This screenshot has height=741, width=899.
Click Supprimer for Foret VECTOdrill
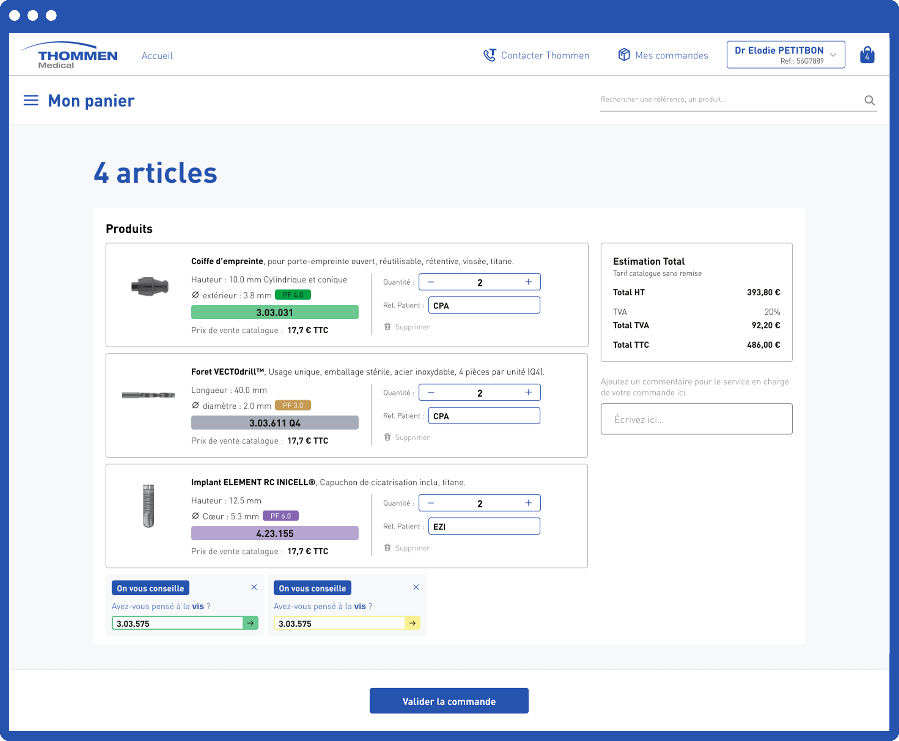[x=412, y=438]
